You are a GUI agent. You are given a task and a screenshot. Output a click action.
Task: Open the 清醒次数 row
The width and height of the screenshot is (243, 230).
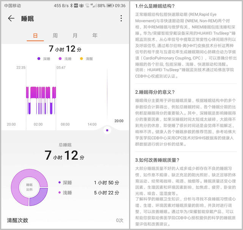pyautogui.click(x=65, y=220)
